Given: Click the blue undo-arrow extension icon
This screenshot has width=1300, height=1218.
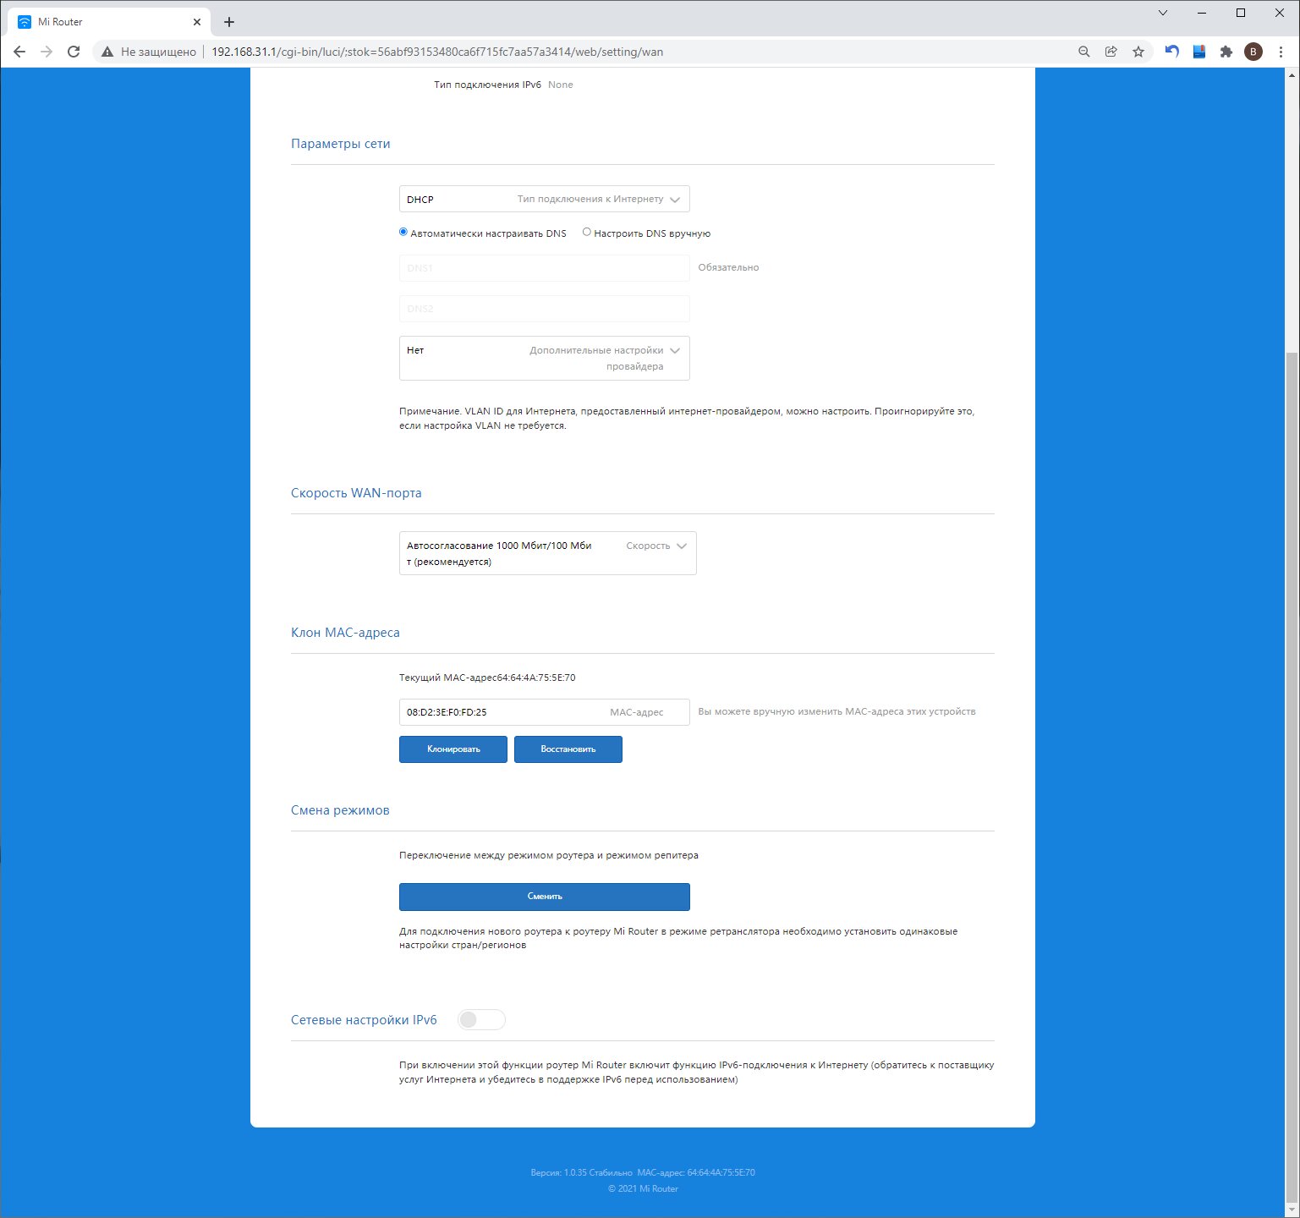Looking at the screenshot, I should (1172, 52).
